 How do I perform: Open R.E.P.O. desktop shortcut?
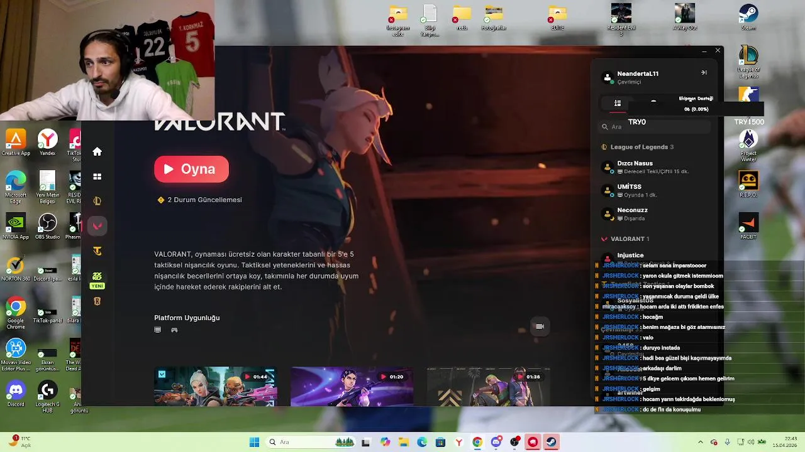coord(748,185)
